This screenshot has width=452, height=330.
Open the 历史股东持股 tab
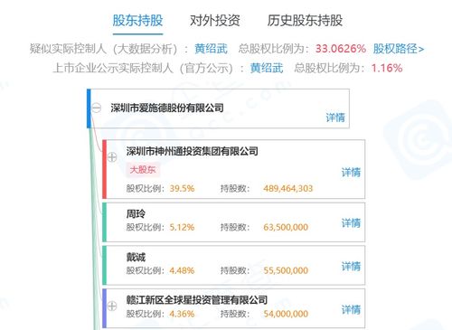coord(305,21)
